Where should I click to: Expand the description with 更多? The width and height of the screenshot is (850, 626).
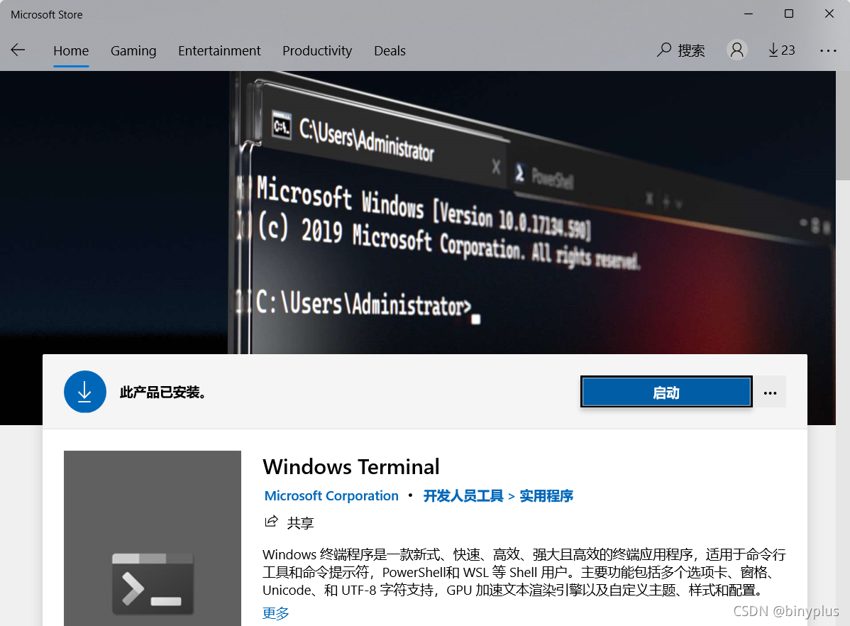pyautogui.click(x=275, y=613)
